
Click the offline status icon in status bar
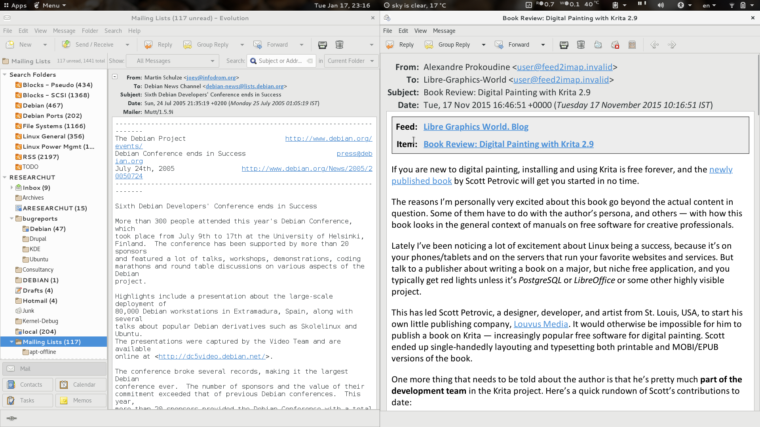click(x=12, y=418)
